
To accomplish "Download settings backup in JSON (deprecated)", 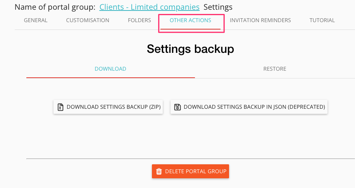I will [x=249, y=107].
